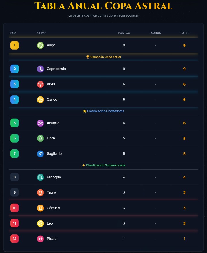Screen dimensions: 207x253
Task: Click the Tauro zodiac icon
Action: pyautogui.click(x=41, y=192)
